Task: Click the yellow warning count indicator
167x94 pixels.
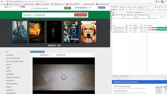Action: (159, 7)
